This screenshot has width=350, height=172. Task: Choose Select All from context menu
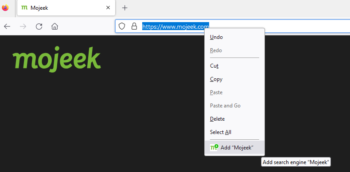pyautogui.click(x=234, y=132)
